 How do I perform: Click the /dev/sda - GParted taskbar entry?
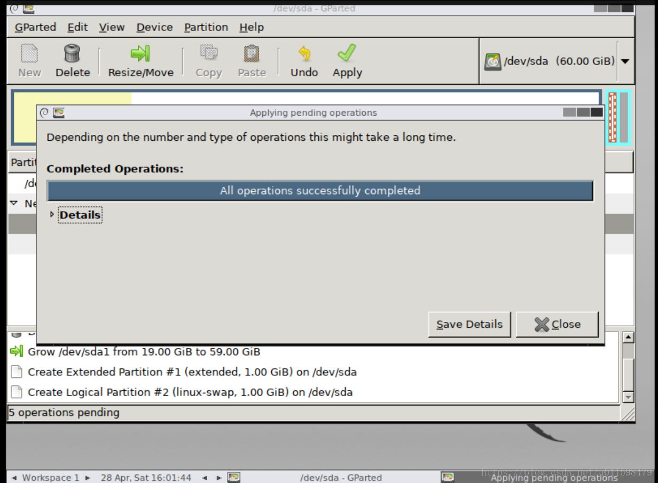pyautogui.click(x=341, y=478)
